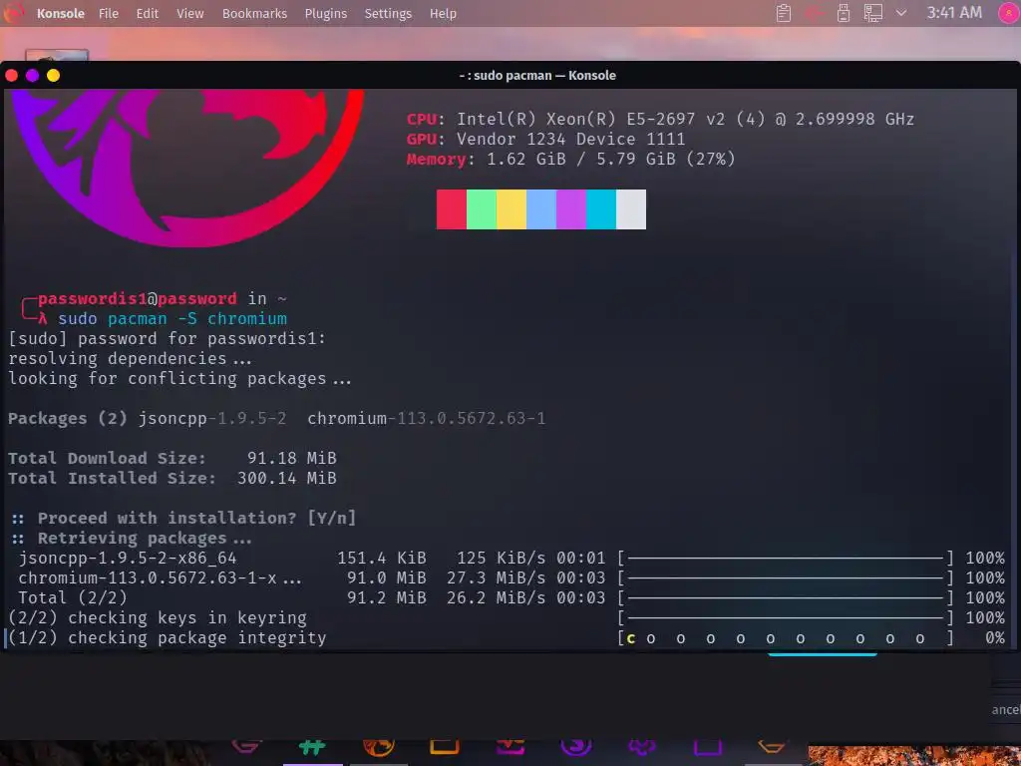Click the jsoncpp download progress bar

pos(786,559)
